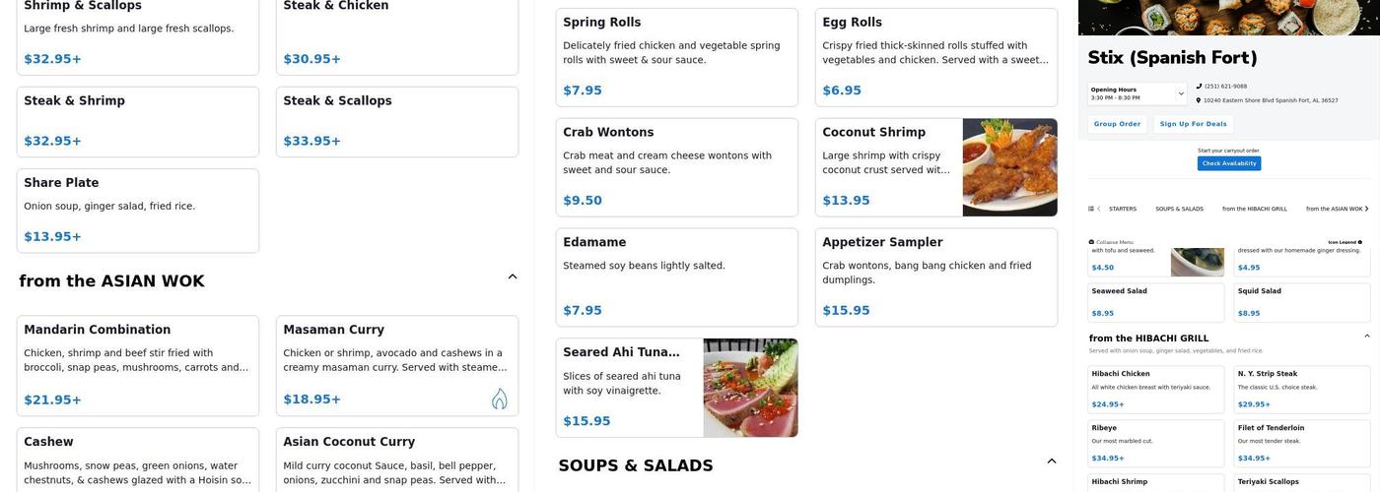Click the Check Availability button
The image size is (1380, 492).
coord(1229,163)
